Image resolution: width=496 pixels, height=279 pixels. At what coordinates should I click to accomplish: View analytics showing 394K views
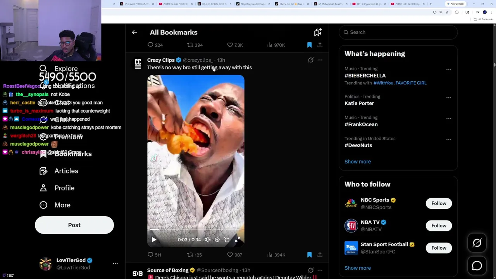click(x=276, y=255)
